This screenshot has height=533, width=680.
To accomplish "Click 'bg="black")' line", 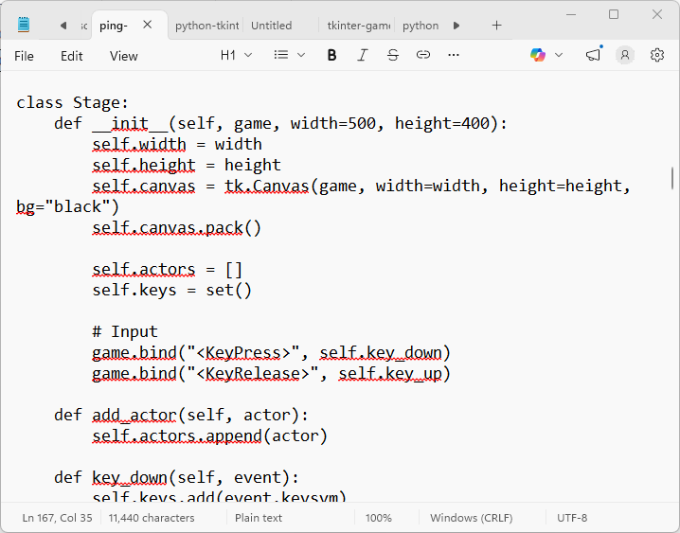I will (x=67, y=206).
